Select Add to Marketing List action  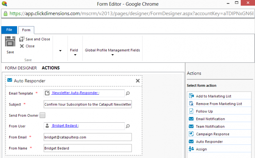(x=219, y=96)
